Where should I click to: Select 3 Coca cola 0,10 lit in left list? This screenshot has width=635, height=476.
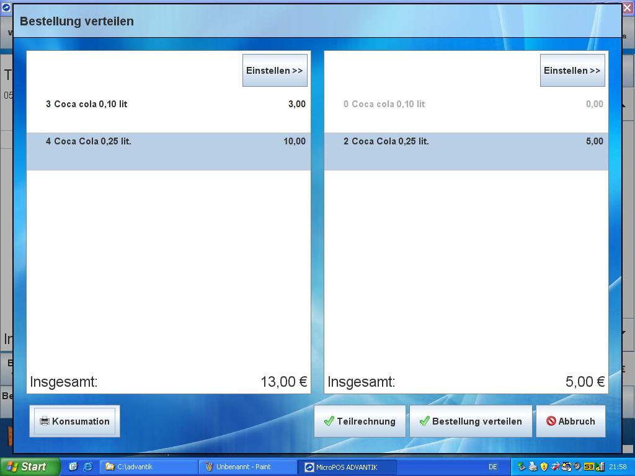click(168, 104)
